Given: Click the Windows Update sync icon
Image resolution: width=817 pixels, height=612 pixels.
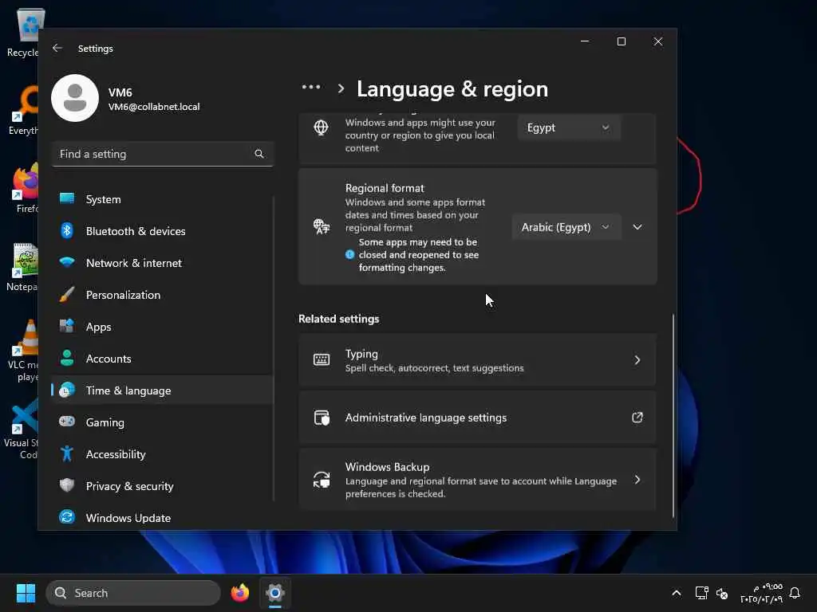Looking at the screenshot, I should [67, 516].
